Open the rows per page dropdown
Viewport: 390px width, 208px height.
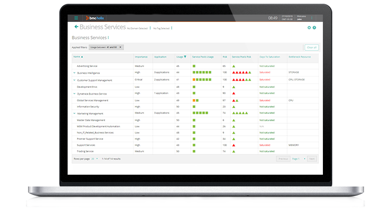(95, 158)
